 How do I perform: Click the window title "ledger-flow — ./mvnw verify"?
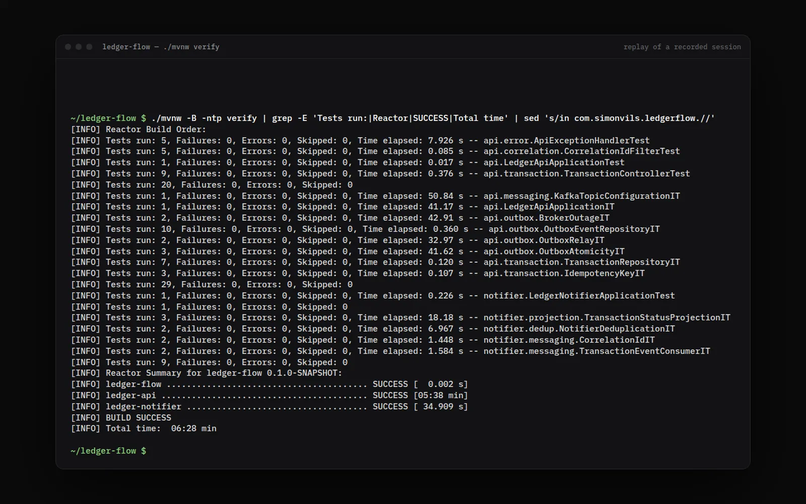[x=161, y=47]
